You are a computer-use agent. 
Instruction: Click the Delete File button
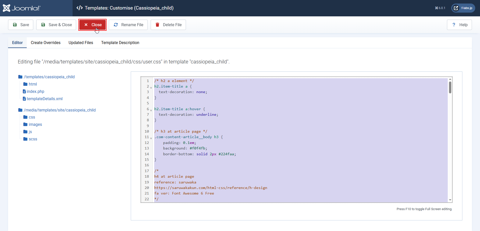click(x=168, y=25)
